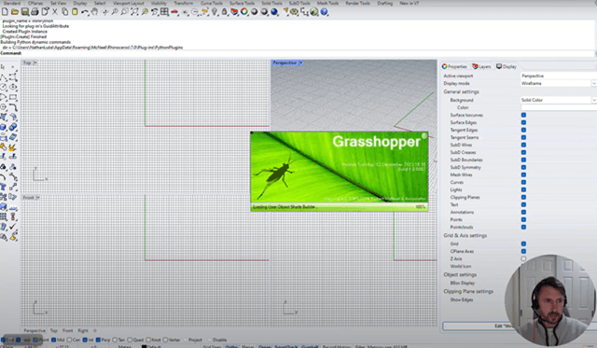
Task: Open the Perspective viewport title dropdown arrow
Action: [x=300, y=63]
